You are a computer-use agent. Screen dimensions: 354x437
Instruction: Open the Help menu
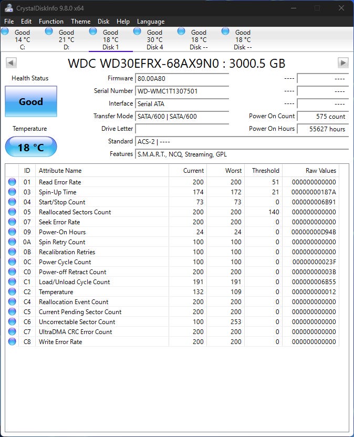point(123,22)
